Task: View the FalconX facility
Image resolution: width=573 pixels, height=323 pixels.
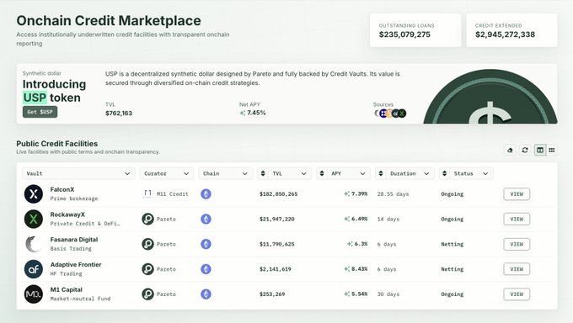Action: 517,193
